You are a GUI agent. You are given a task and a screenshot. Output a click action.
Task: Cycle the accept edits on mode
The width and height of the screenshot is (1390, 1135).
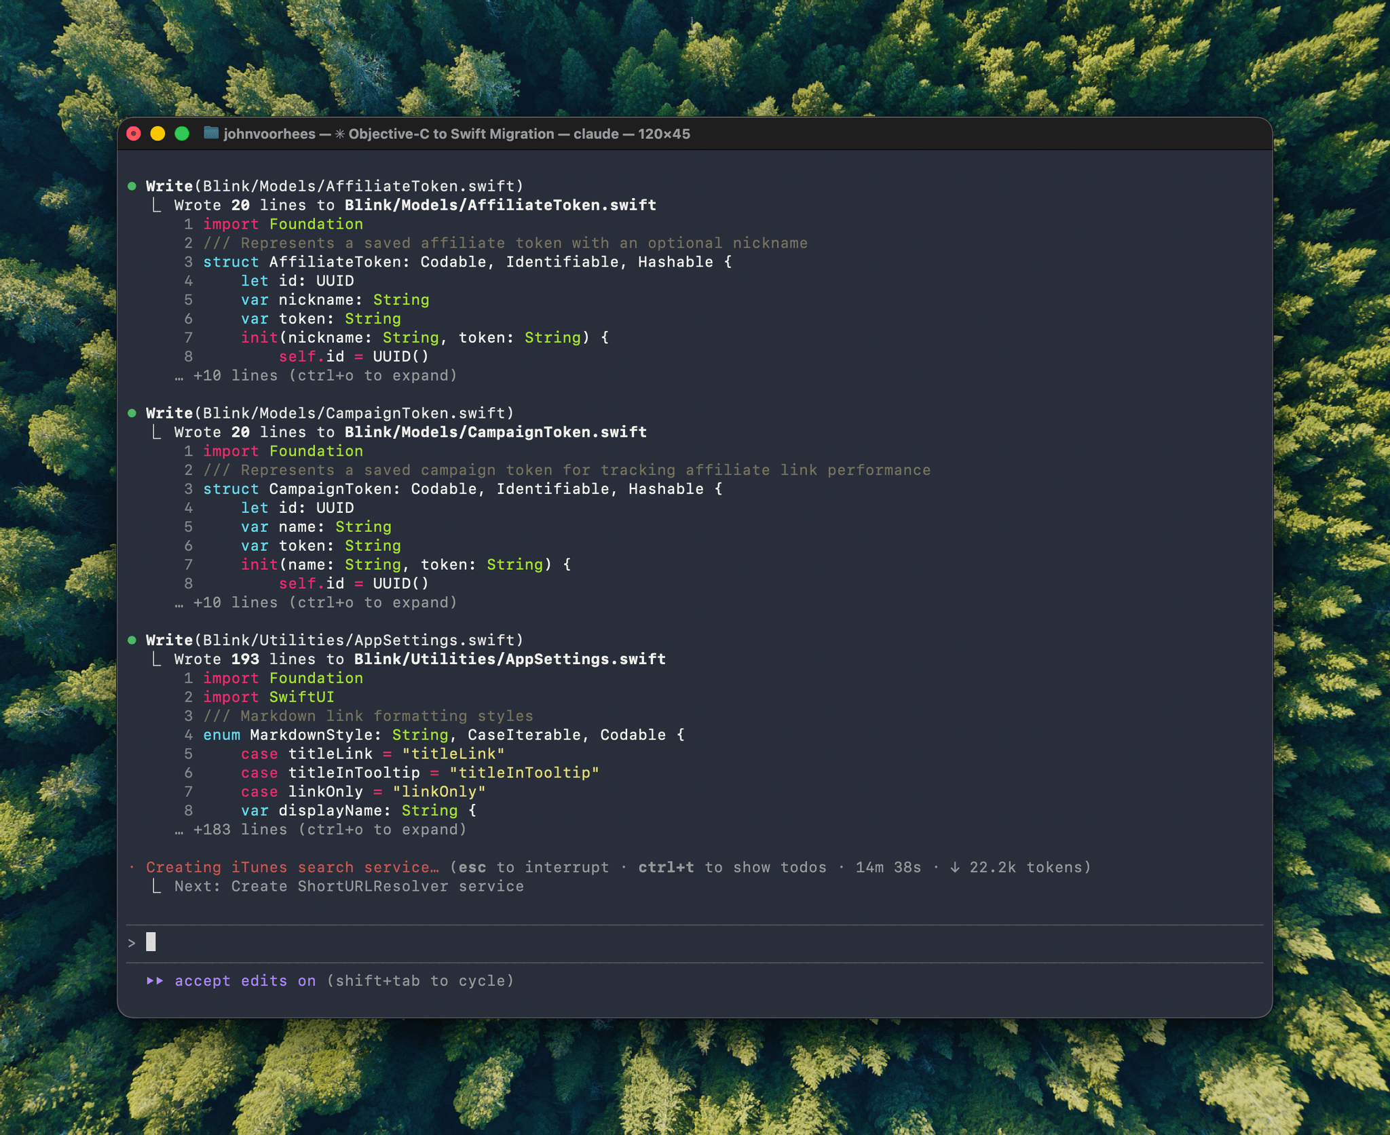246,980
